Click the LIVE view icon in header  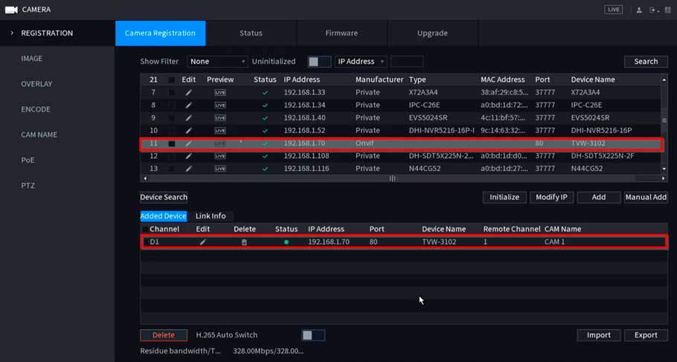click(613, 10)
